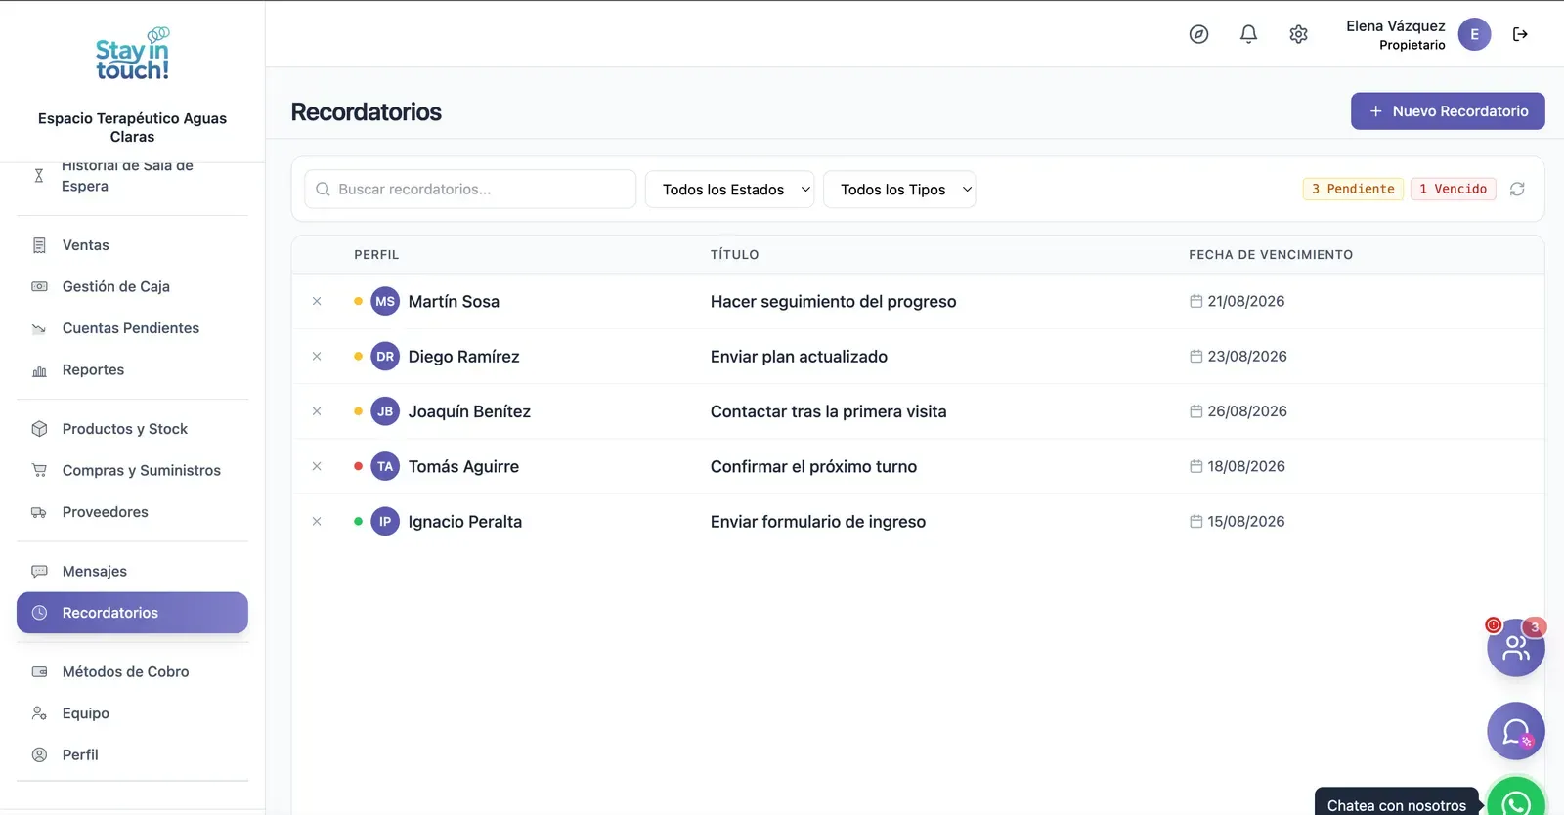Dismiss the Joaquín Benítez reminder with X
This screenshot has height=815, width=1564.
tap(317, 411)
